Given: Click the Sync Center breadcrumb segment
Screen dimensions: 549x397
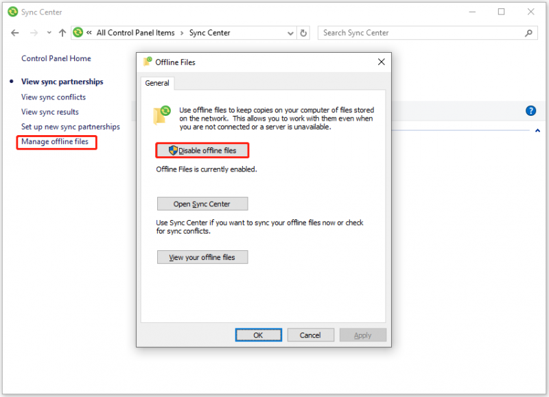Looking at the screenshot, I should 210,33.
